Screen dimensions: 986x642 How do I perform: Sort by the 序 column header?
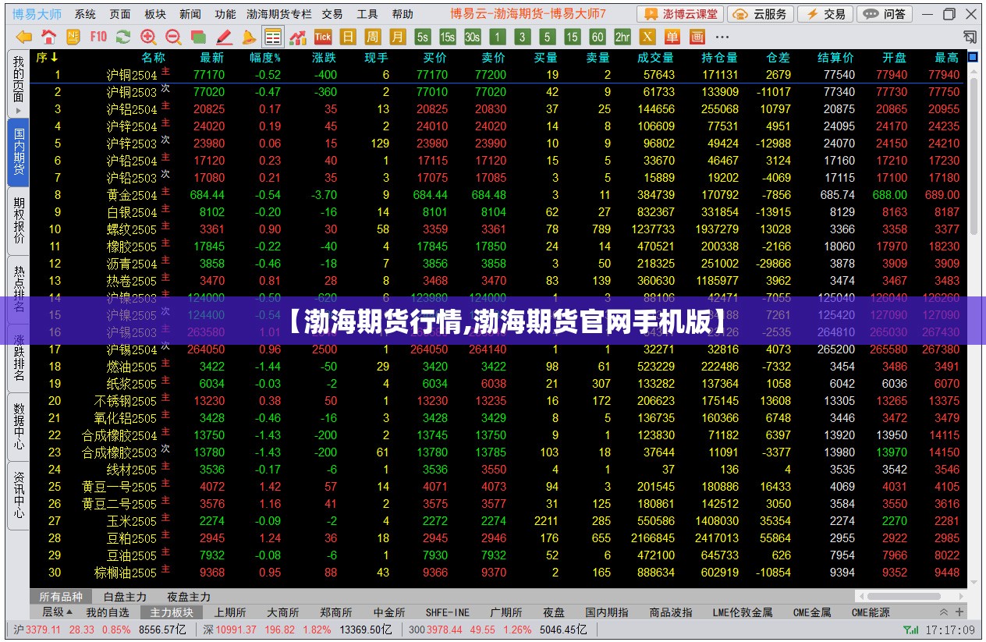(x=47, y=58)
